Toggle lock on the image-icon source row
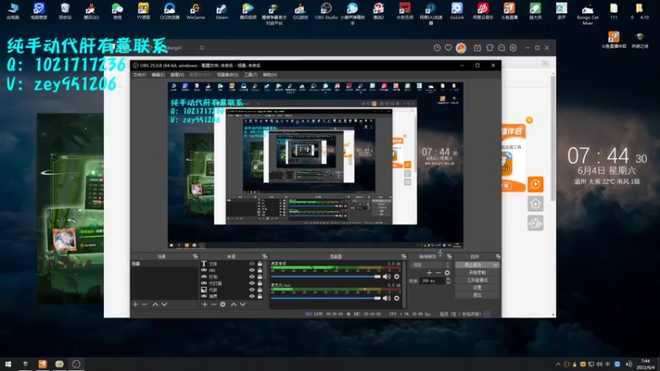Screen dimensions: 660x371 pyautogui.click(x=260, y=290)
